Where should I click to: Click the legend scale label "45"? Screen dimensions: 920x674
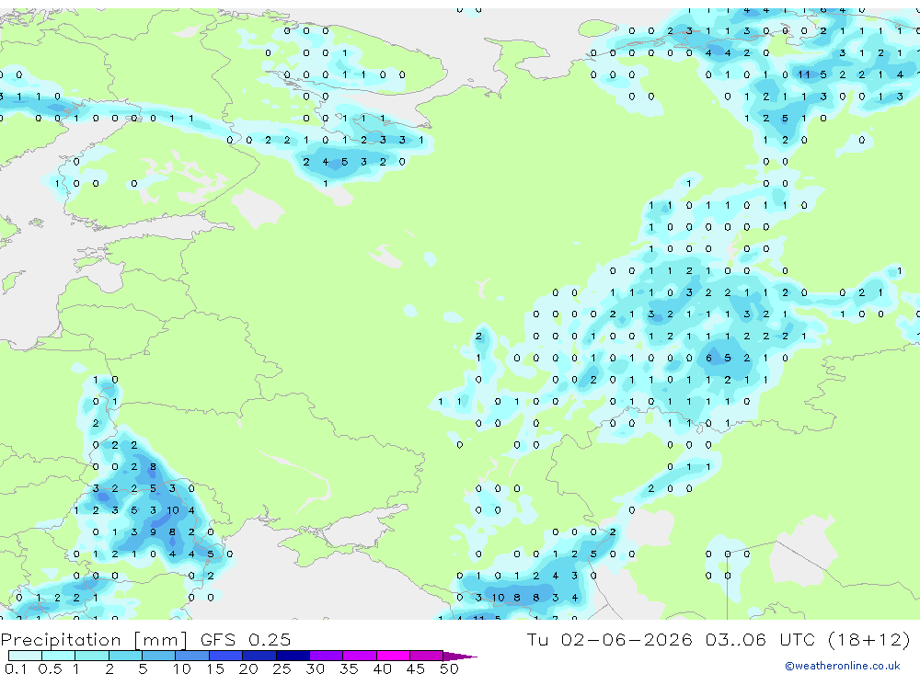(416, 668)
